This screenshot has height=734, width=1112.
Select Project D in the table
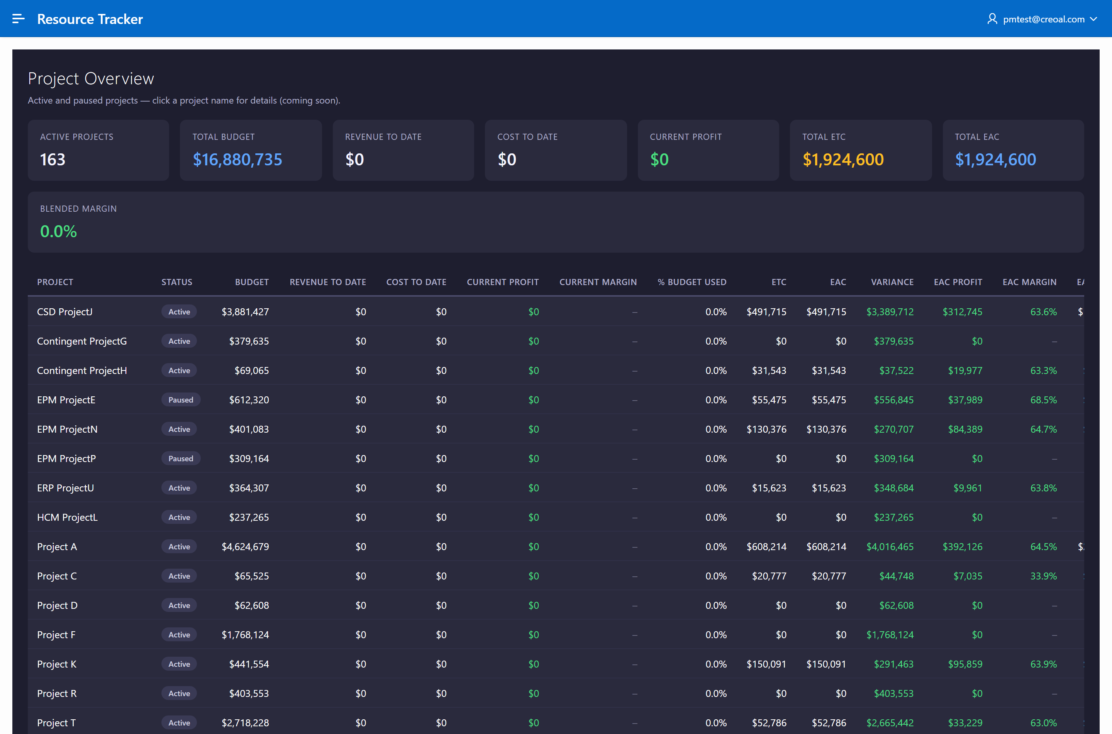57,605
